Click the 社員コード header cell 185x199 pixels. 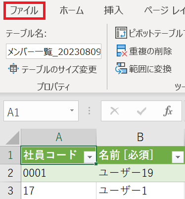[x=58, y=155]
